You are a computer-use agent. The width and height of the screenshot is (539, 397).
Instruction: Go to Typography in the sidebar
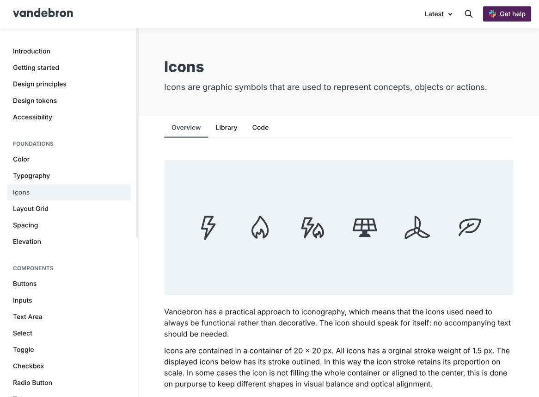click(31, 176)
